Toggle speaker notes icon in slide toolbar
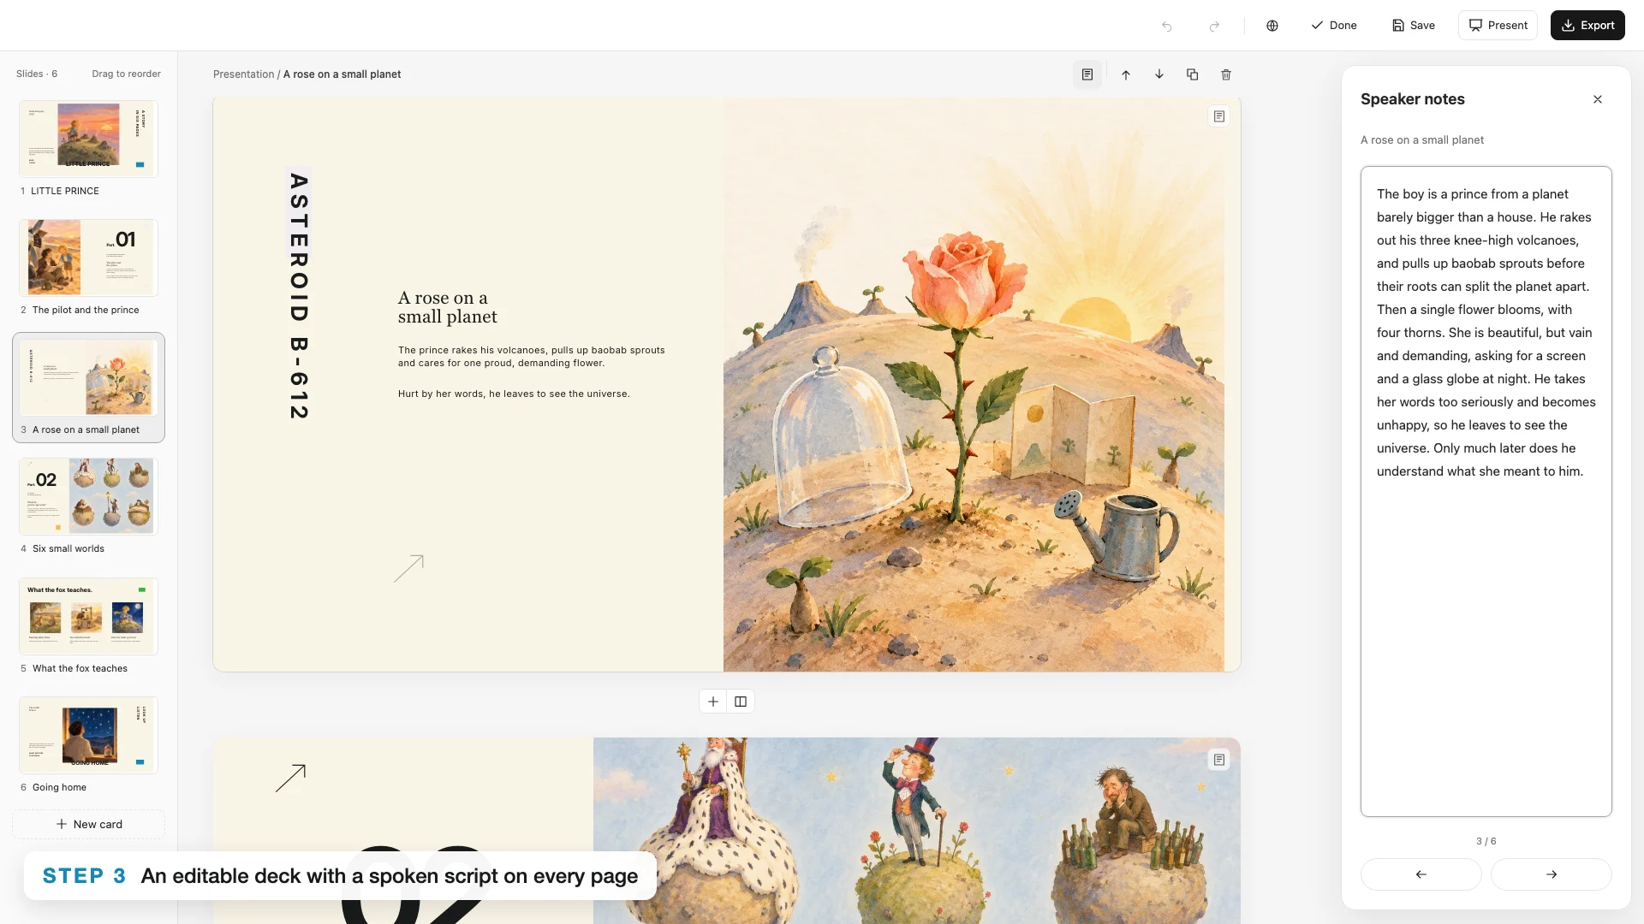 coord(1087,74)
